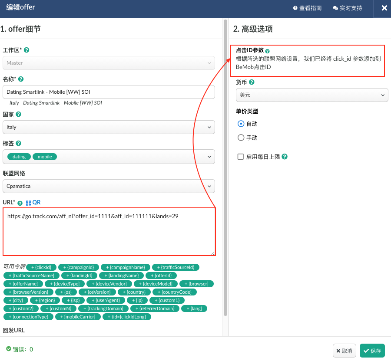Click the left panel vertical scrollbar
The image size is (391, 361).
225,174
